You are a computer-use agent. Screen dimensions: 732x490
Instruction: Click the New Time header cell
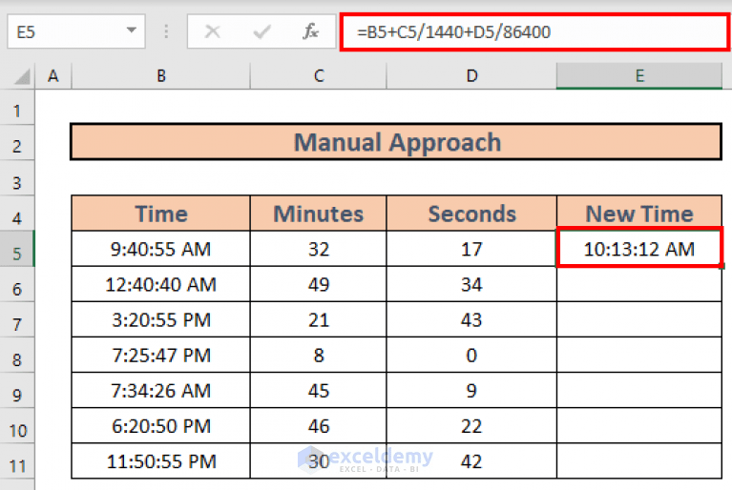click(x=639, y=214)
